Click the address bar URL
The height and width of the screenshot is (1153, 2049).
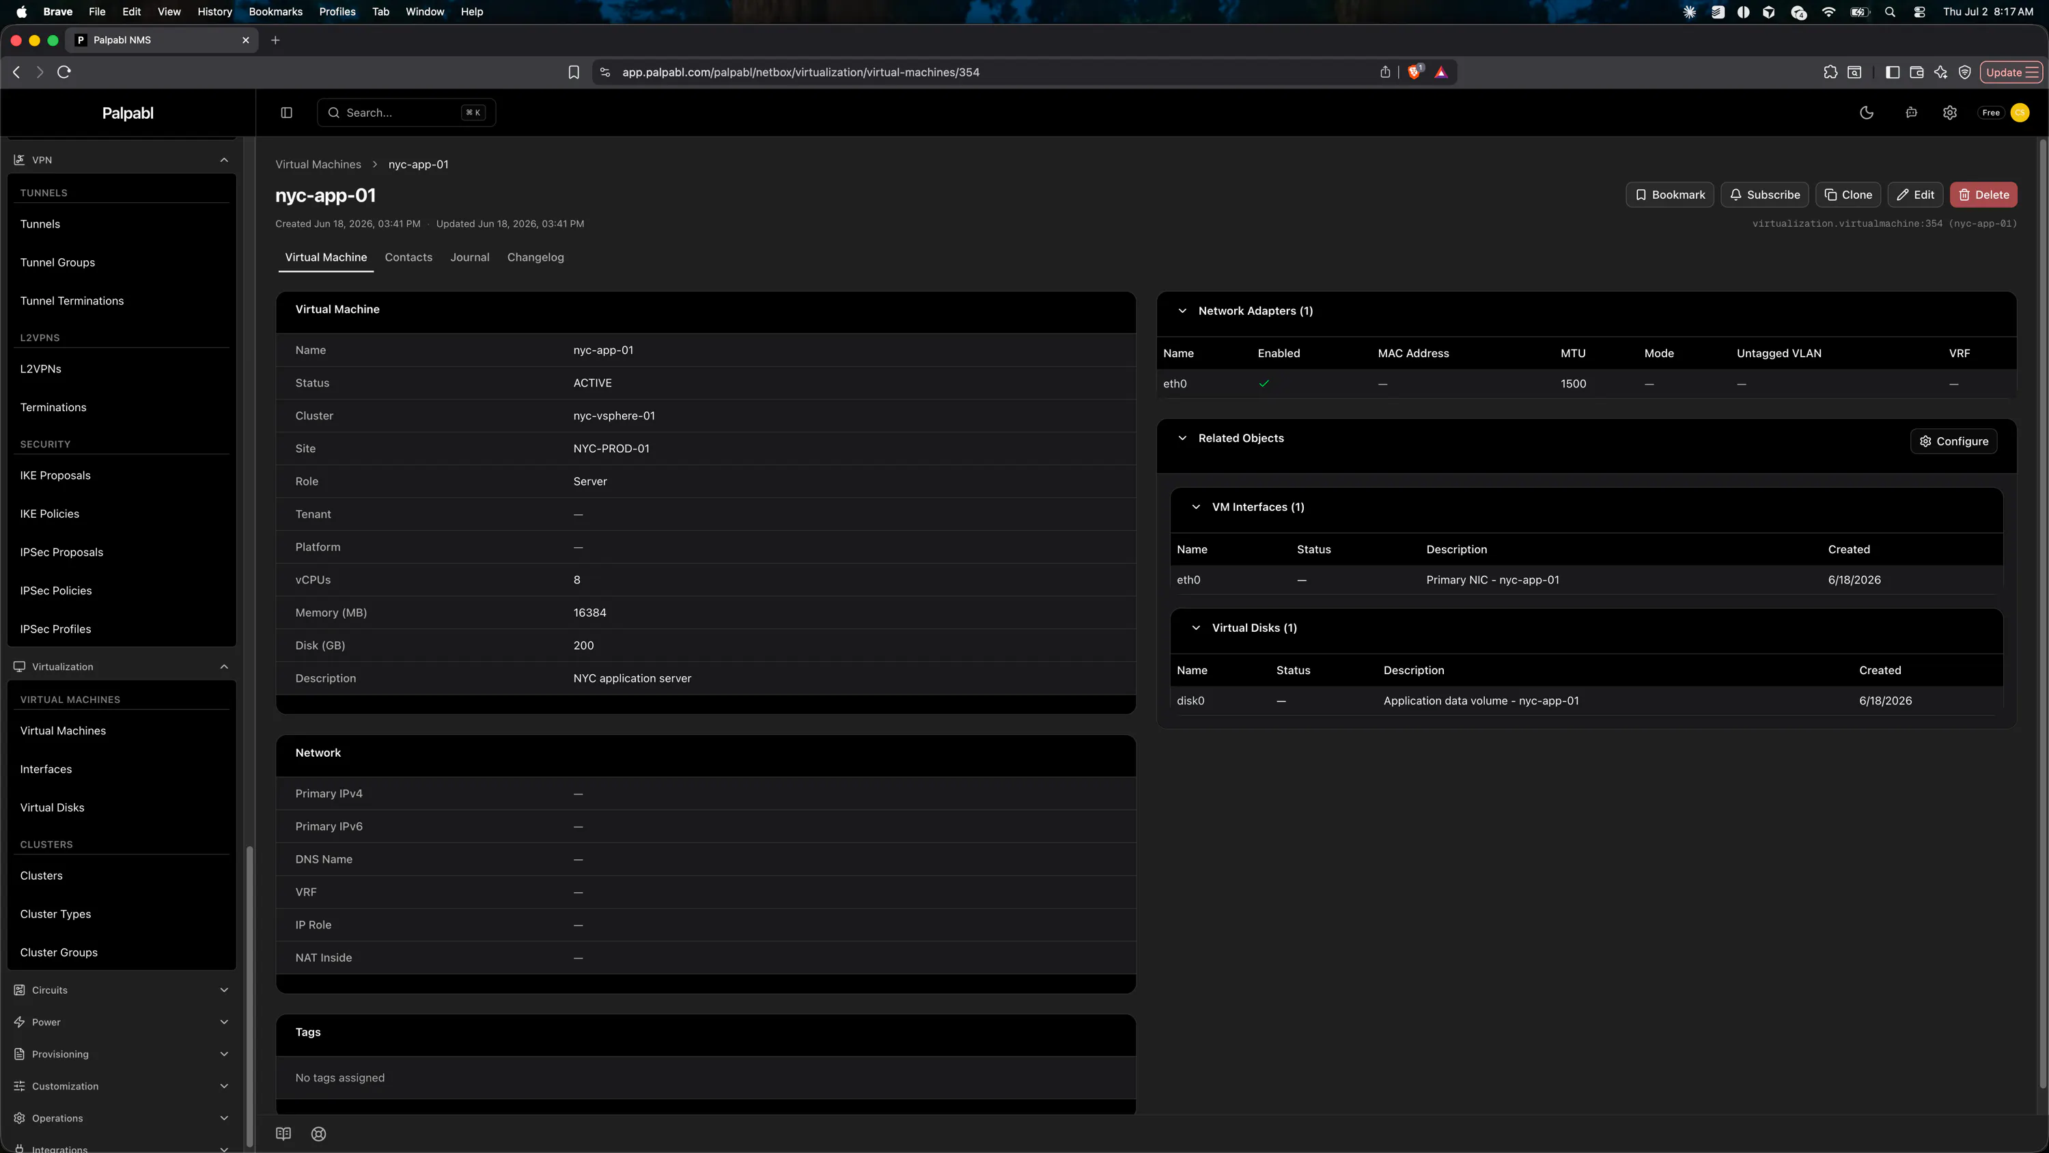point(800,72)
